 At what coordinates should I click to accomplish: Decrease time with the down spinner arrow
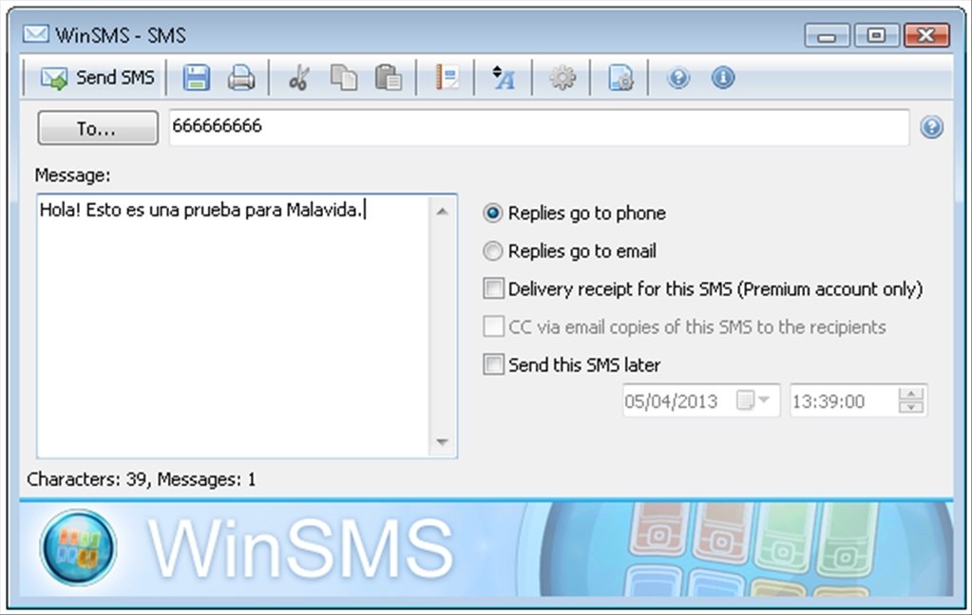(911, 407)
